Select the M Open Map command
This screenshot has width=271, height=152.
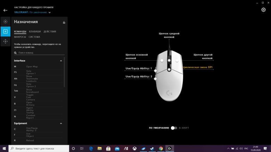pyautogui.click(x=38, y=66)
